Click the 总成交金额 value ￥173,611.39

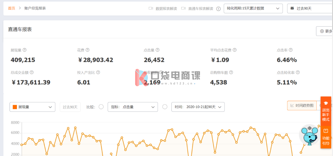31,82
